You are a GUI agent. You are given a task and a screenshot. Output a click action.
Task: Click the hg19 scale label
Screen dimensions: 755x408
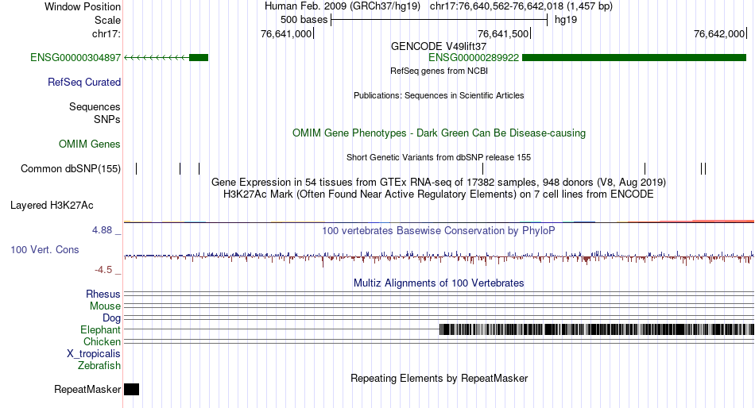coord(566,20)
